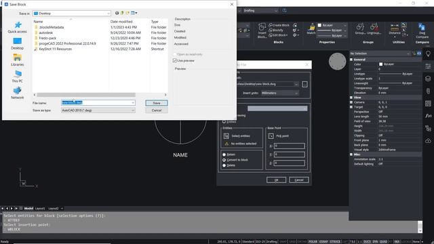This screenshot has width=434, height=244.
Task: Open Libraries in Save Block sidebar
Action: (x=17, y=60)
